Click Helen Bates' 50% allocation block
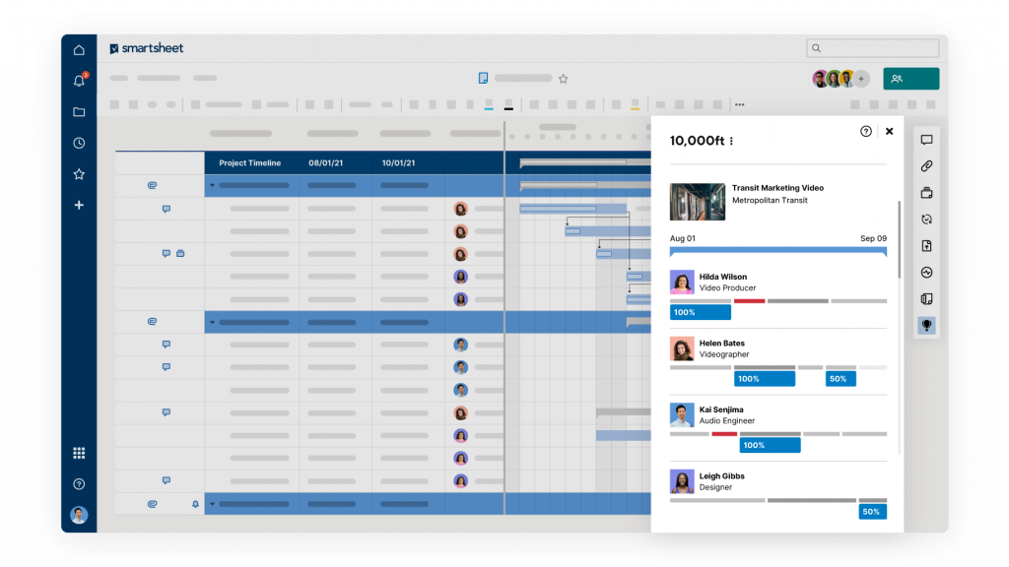This screenshot has height=567, width=1009. 841,379
